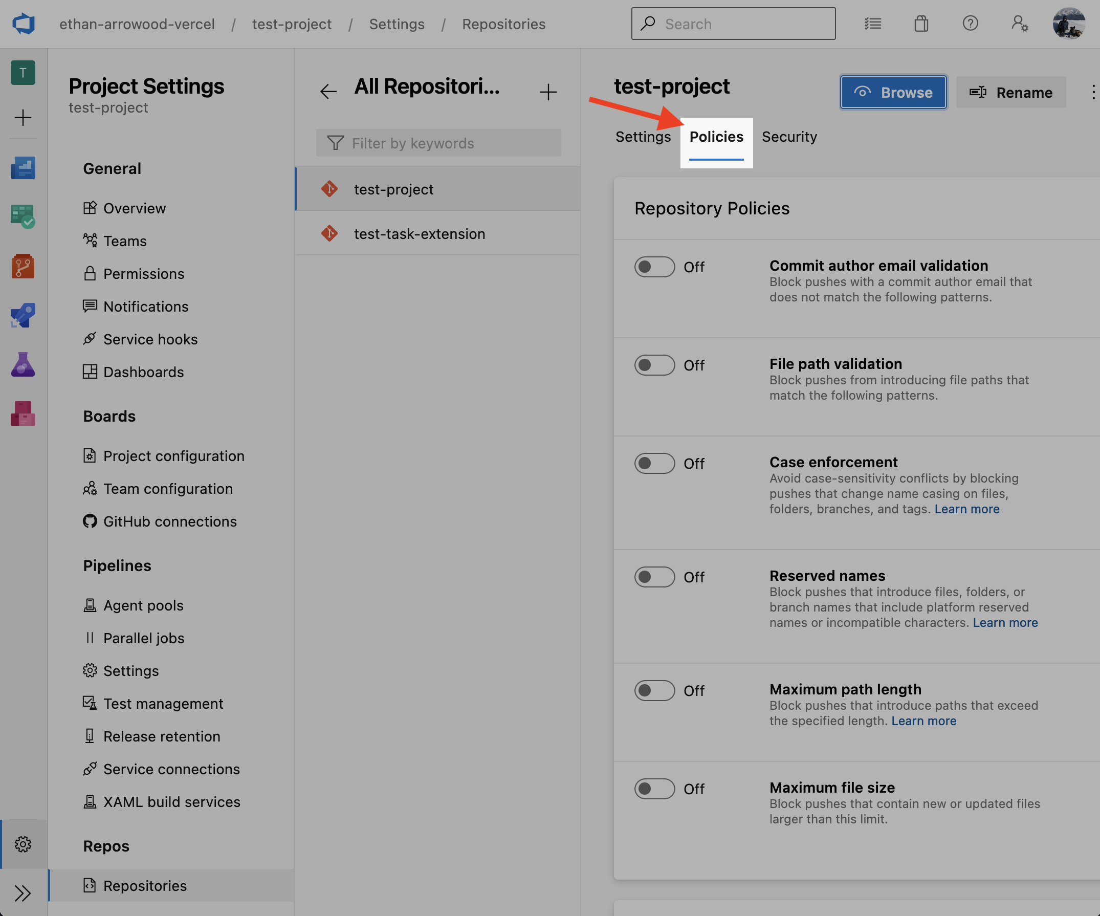The width and height of the screenshot is (1100, 916).
Task: Turn on File path validation policy
Action: (654, 365)
